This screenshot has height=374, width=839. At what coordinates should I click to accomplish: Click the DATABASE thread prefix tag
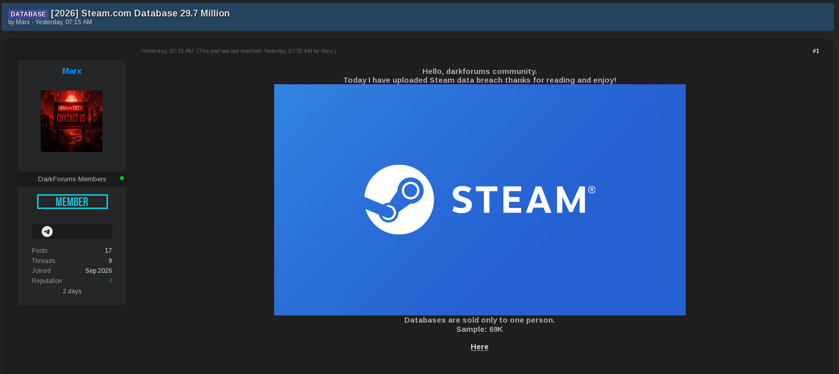pos(28,14)
